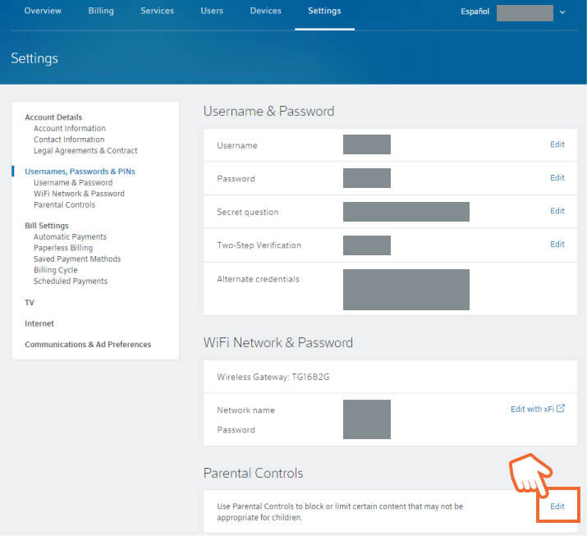Viewport: 587px width, 536px height.
Task: Expand the account dropdown chevron in header
Action: click(562, 12)
